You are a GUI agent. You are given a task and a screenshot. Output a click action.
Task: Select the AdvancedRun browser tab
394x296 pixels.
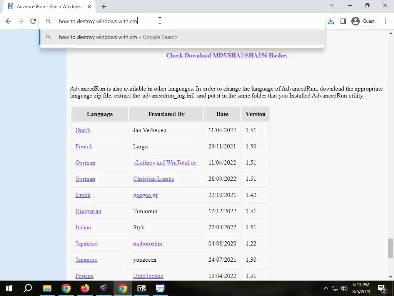(49, 7)
